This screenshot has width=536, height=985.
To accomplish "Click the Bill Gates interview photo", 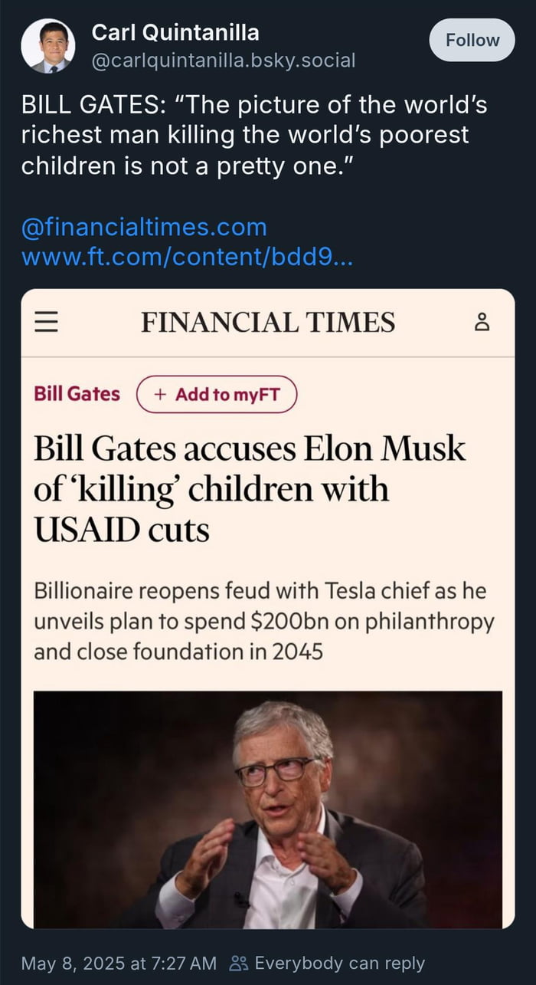I will click(x=268, y=809).
